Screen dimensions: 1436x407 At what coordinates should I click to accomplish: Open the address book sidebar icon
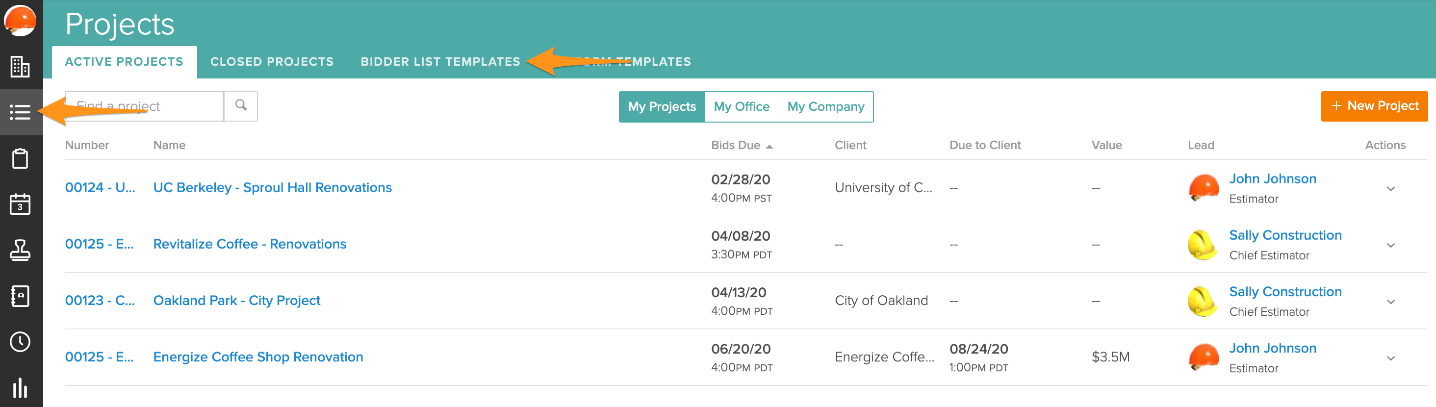[20, 296]
